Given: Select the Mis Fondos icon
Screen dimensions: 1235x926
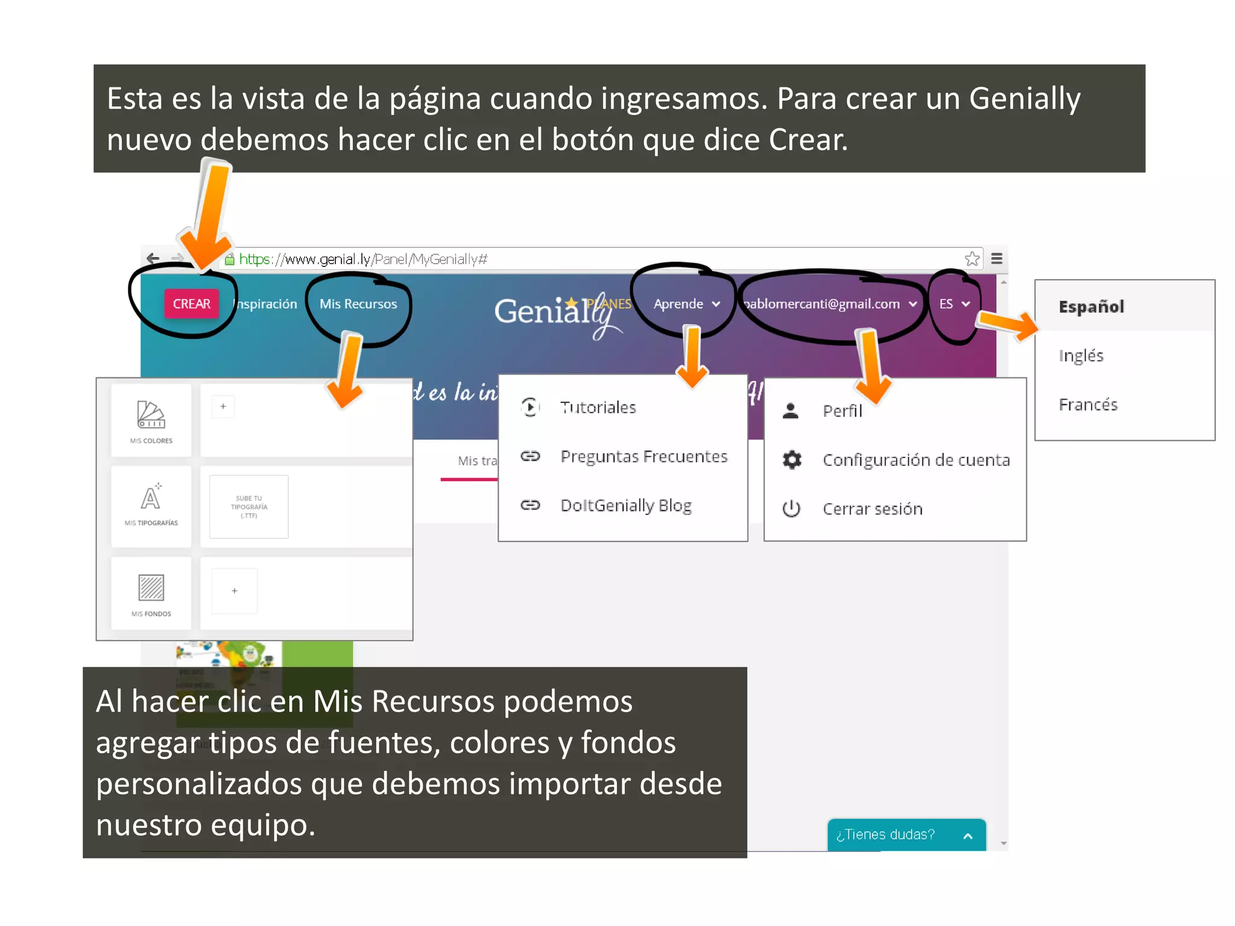Looking at the screenshot, I should [x=151, y=594].
